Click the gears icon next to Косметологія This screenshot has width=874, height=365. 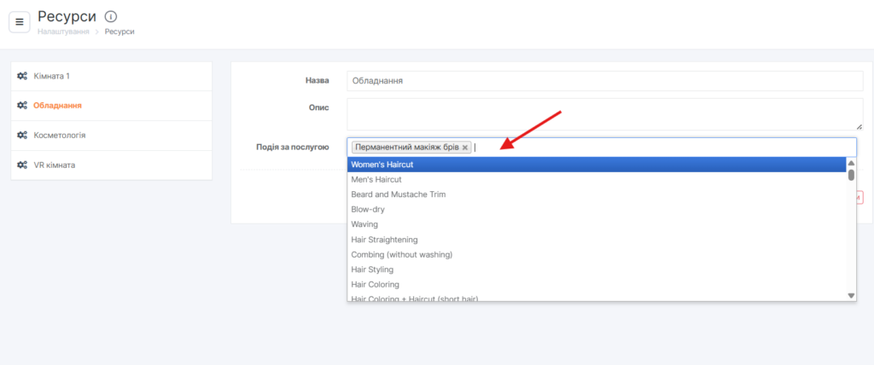tap(22, 136)
